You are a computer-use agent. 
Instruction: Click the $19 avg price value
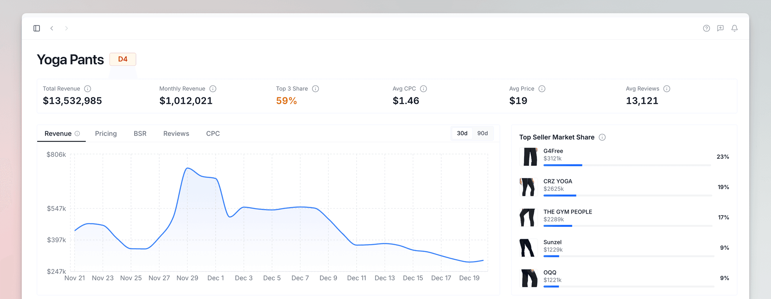point(518,101)
